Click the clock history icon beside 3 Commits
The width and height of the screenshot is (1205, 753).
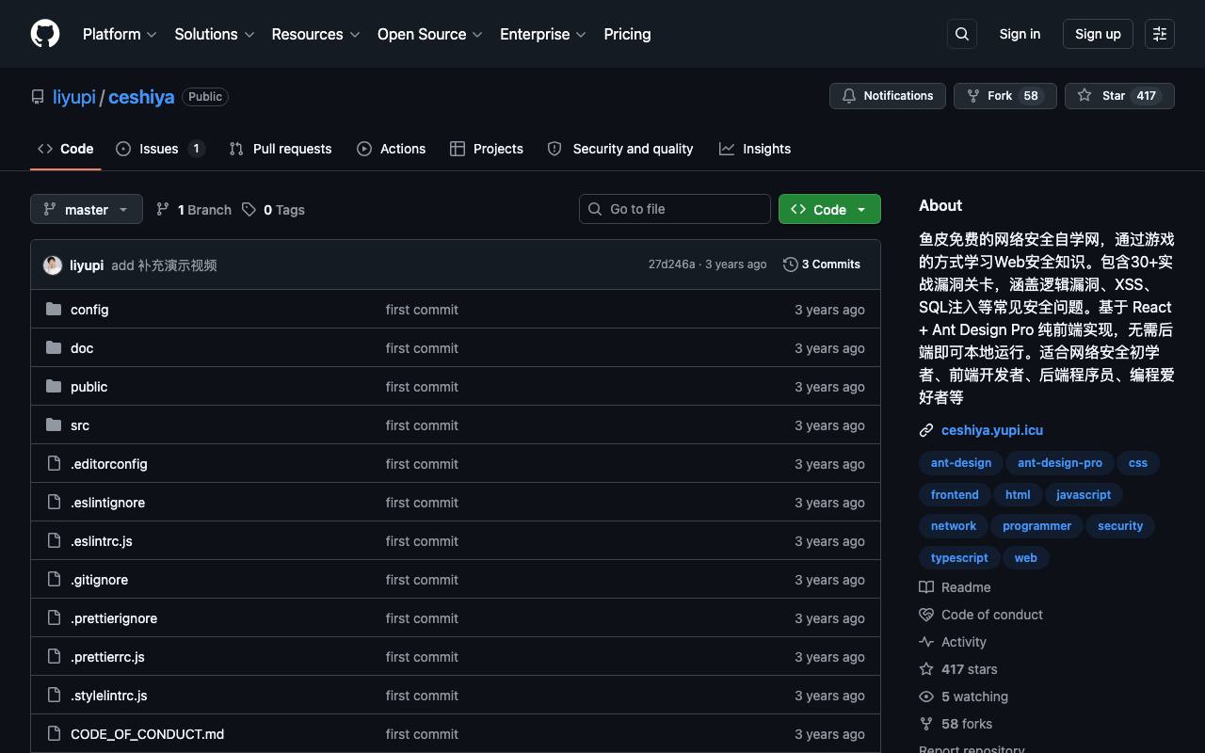tap(791, 264)
